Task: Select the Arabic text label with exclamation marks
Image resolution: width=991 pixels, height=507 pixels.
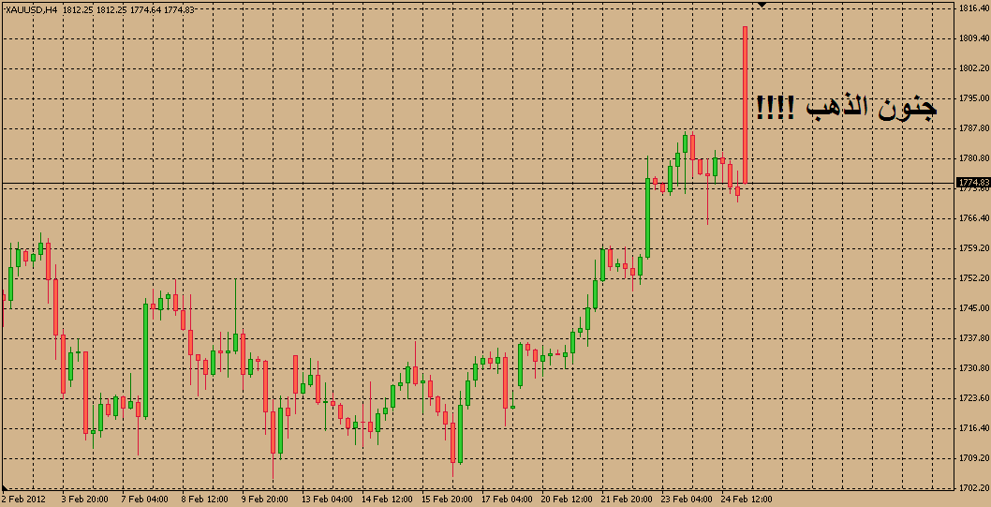Action: [845, 108]
